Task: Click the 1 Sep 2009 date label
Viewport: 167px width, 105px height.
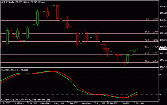Action: click(x=126, y=103)
